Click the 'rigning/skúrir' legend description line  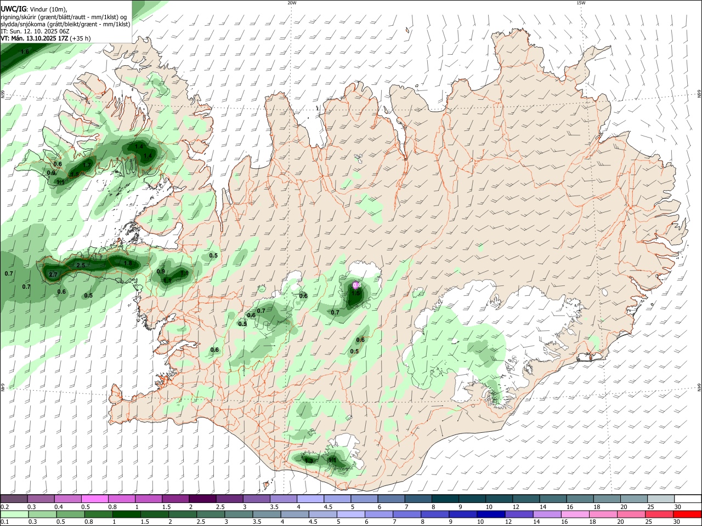tap(64, 17)
